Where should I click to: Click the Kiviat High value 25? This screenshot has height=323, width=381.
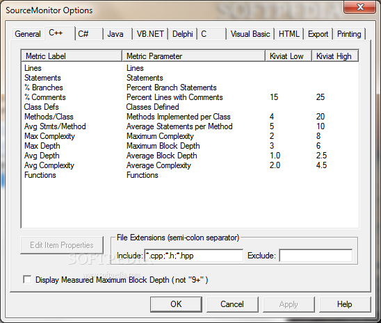(x=321, y=97)
